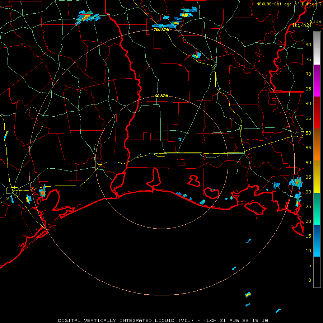Screen dimensions: 323x323
Task: Select scale value 10 on the legend
Action: pyautogui.click(x=308, y=251)
